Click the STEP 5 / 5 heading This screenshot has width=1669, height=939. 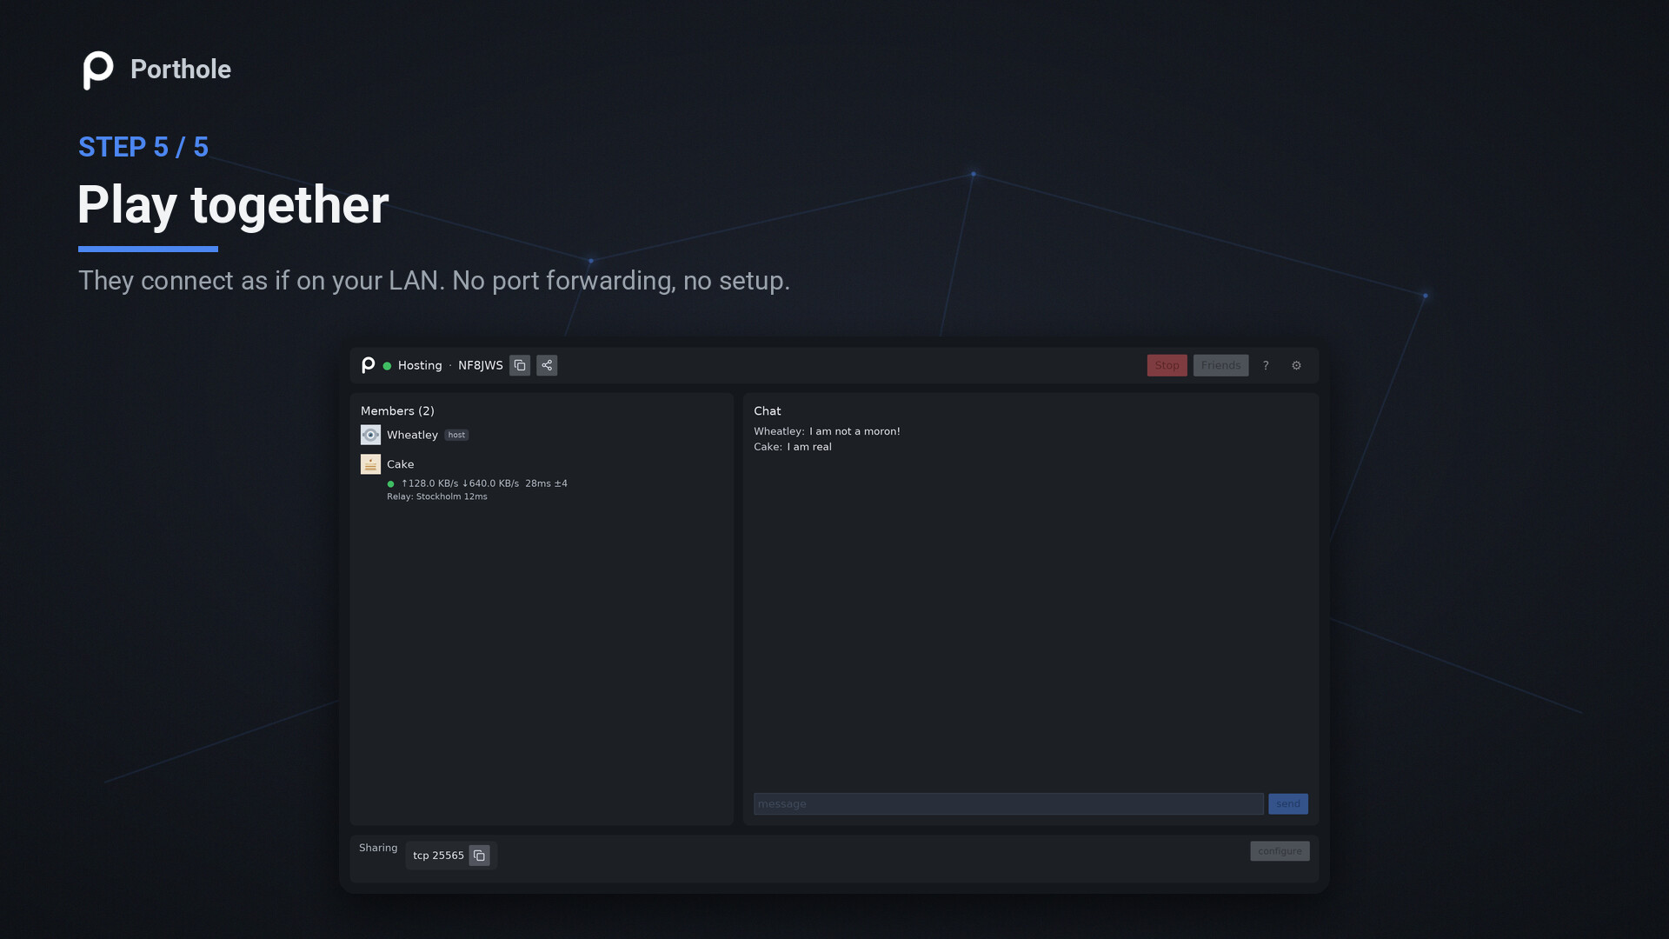pos(143,147)
